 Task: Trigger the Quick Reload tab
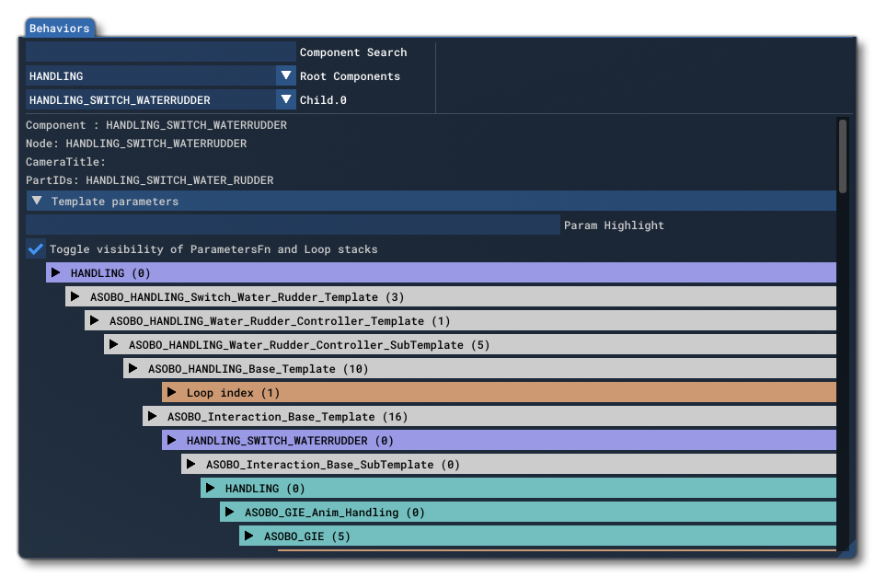pyautogui.click(x=618, y=28)
